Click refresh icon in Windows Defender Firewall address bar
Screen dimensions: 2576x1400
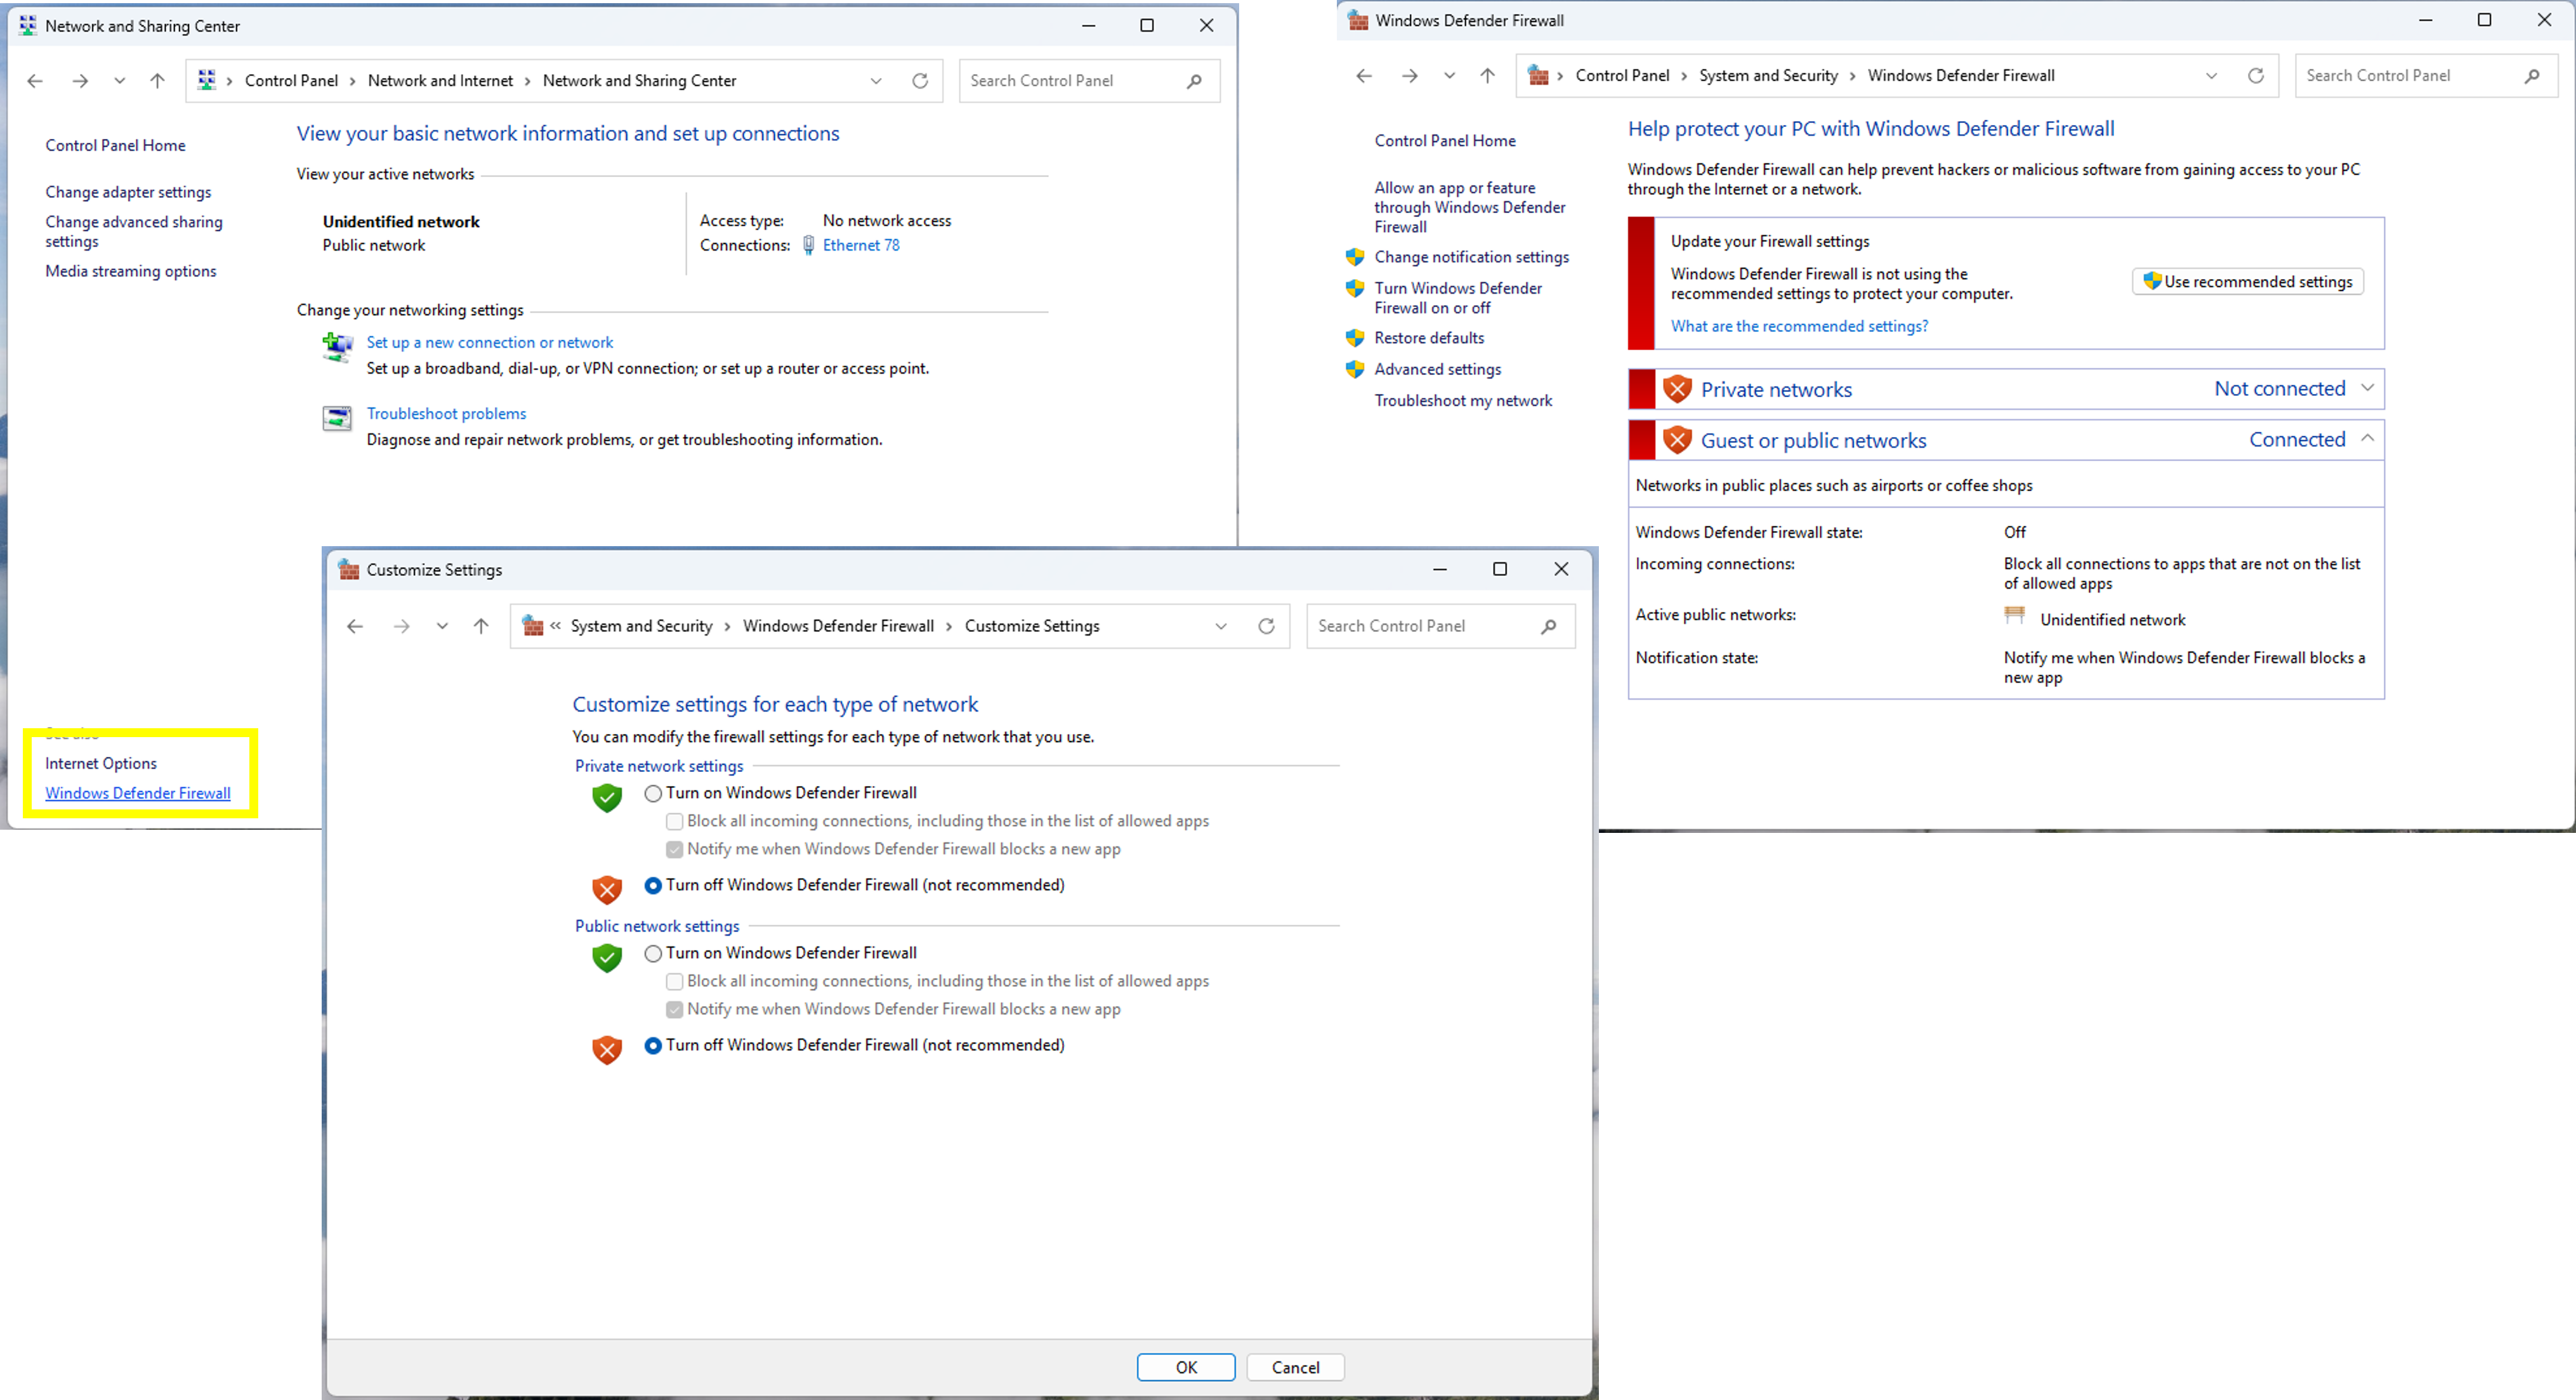coord(2255,76)
